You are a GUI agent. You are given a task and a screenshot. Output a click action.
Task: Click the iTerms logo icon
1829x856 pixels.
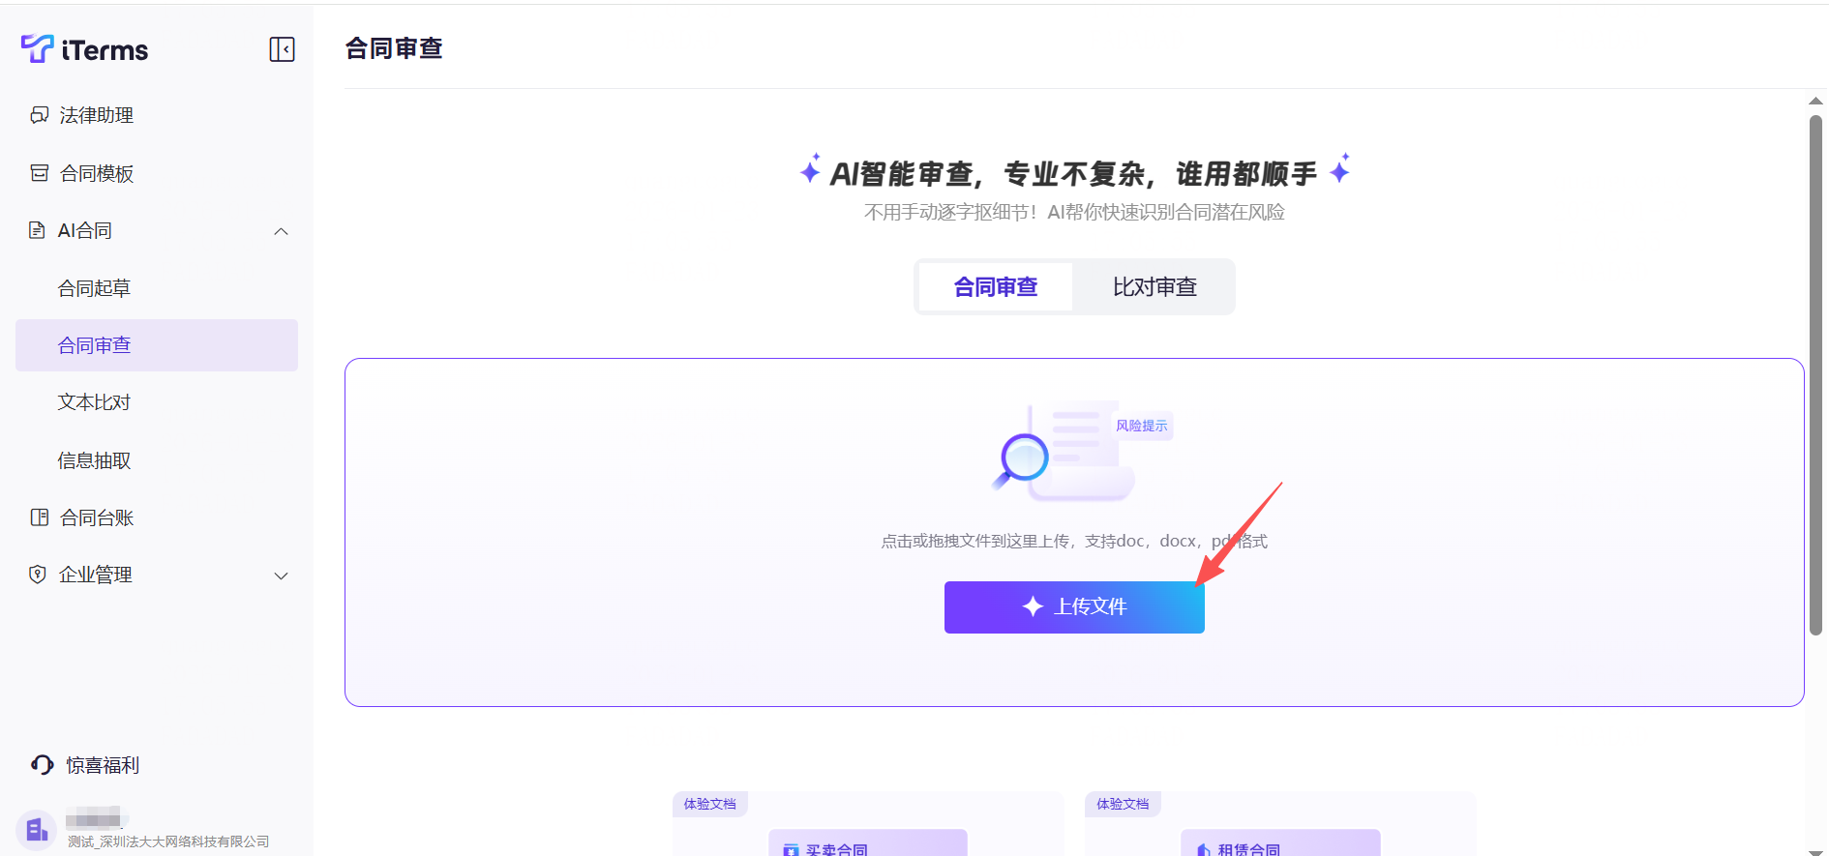click(x=37, y=48)
